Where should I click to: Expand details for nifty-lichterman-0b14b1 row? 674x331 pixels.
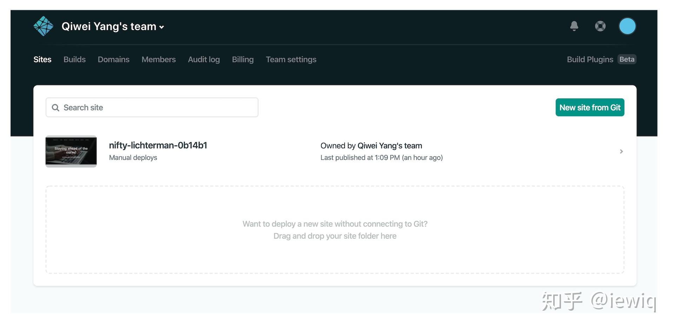[x=621, y=151]
